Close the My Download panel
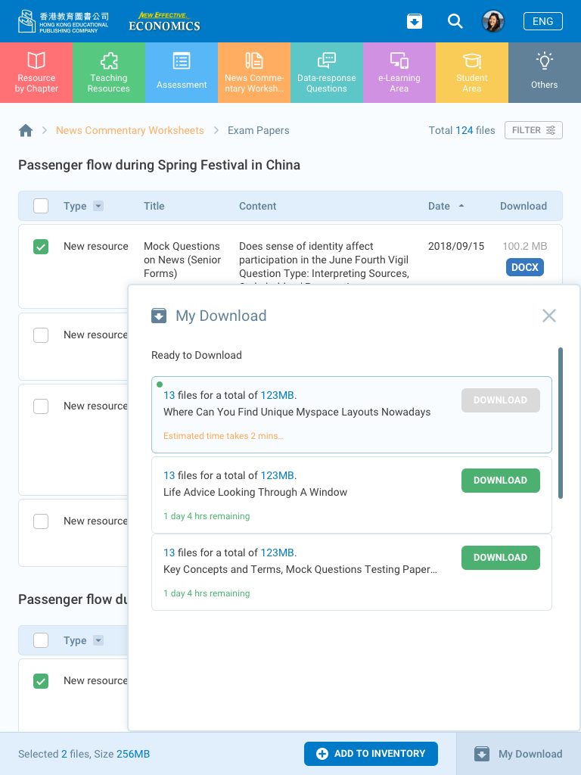The height and width of the screenshot is (775, 581). click(x=549, y=316)
